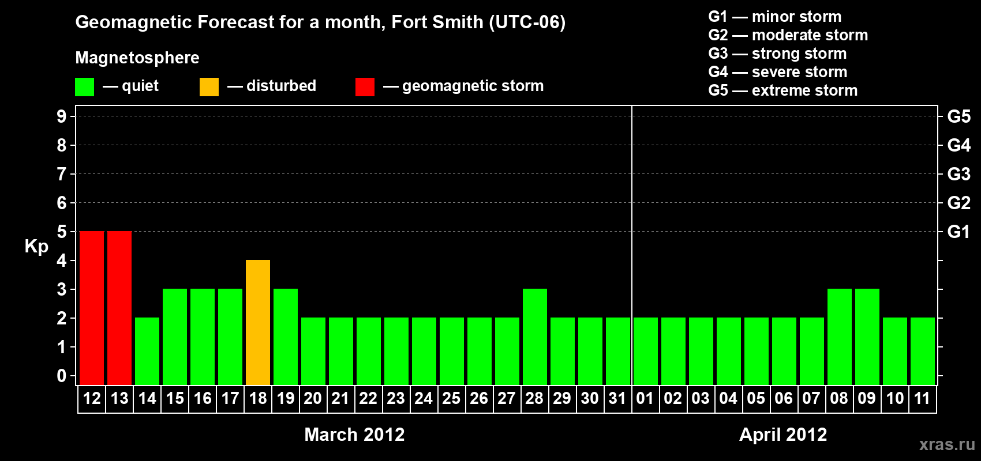The width and height of the screenshot is (981, 461).
Task: Click the green quiet legend swatch
Action: point(85,87)
